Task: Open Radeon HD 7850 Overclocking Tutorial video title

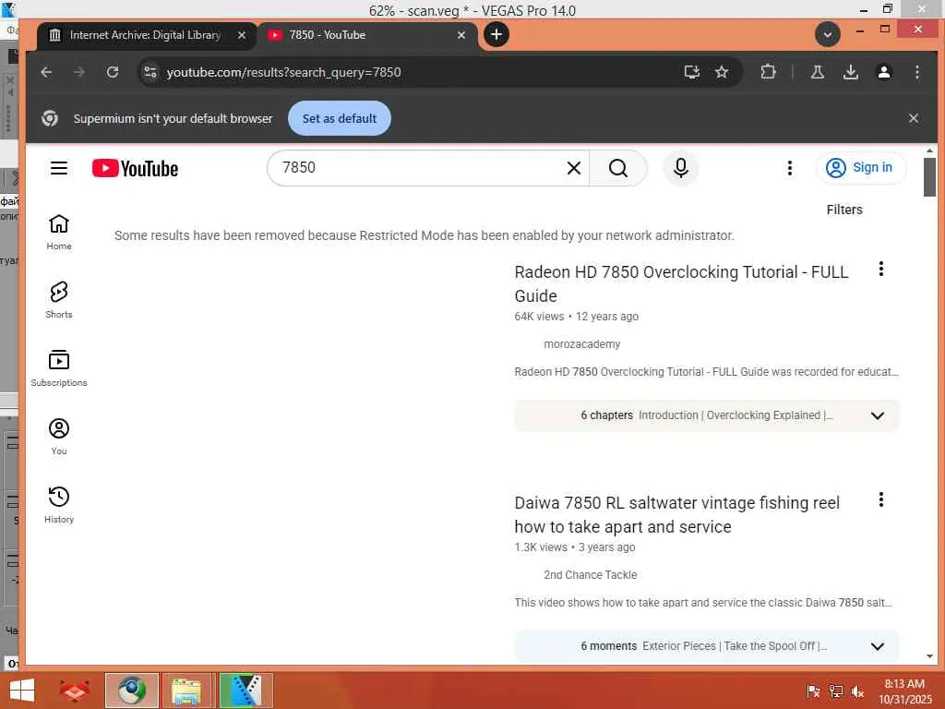Action: (681, 284)
